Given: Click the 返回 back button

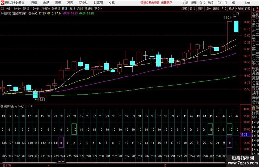Looking at the screenshot, I should pos(247,9).
